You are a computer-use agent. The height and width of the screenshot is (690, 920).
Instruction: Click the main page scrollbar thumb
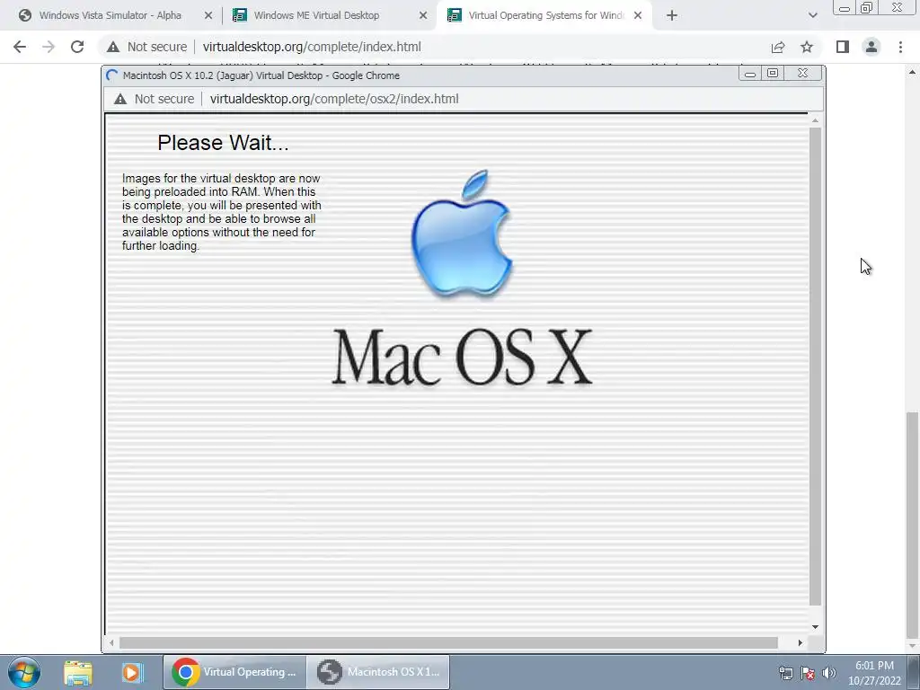coord(912,525)
